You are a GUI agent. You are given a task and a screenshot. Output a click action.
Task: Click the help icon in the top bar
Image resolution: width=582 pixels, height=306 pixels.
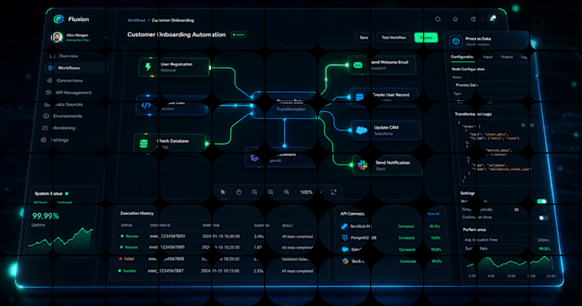coord(473,19)
